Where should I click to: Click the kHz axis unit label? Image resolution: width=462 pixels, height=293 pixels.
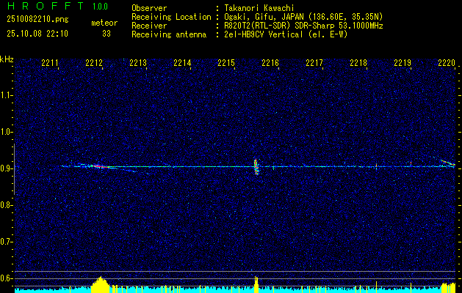[7, 59]
